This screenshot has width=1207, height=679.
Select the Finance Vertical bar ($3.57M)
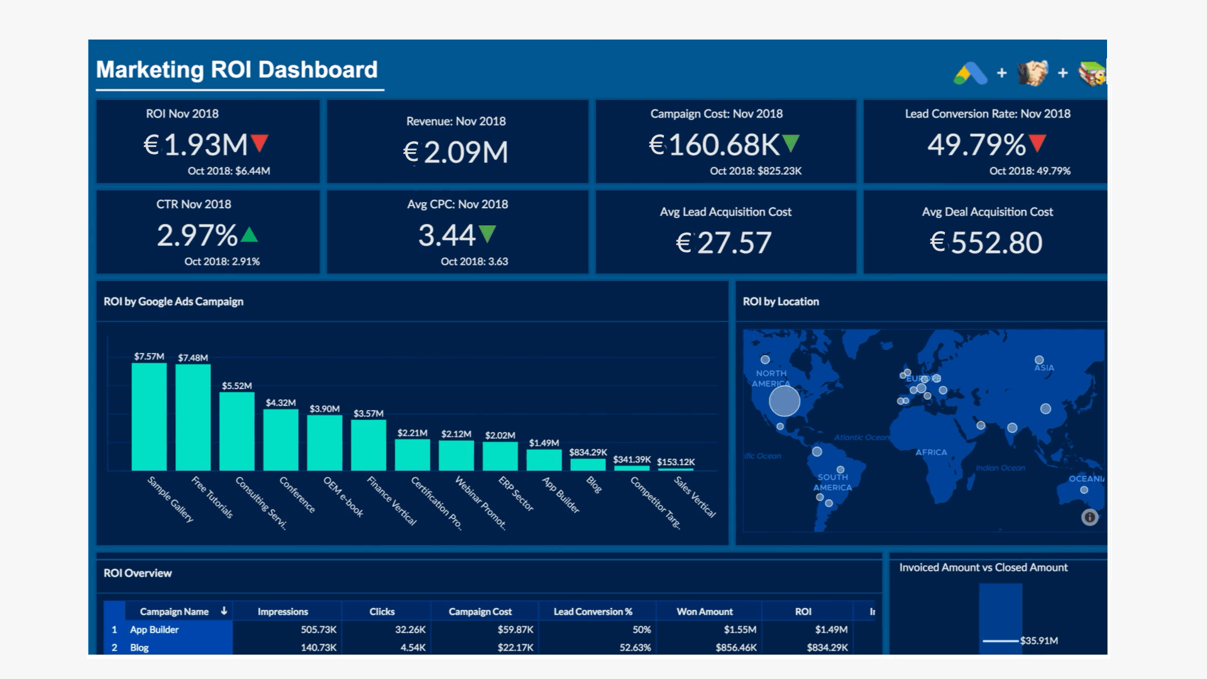(368, 445)
